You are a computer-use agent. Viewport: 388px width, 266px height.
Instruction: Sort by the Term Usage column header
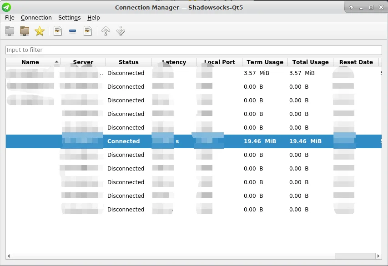pos(265,62)
